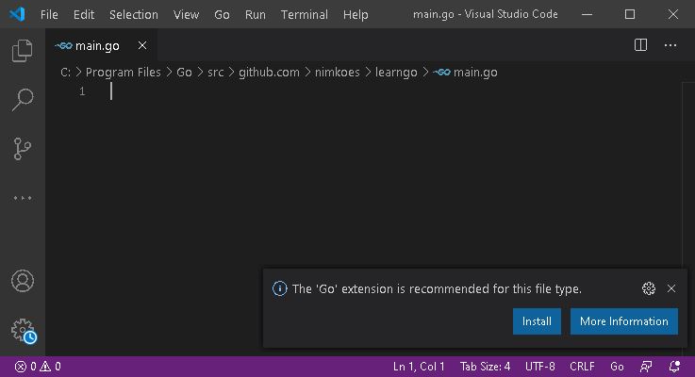Click More Information button
This screenshot has height=377, width=695.
pos(623,321)
